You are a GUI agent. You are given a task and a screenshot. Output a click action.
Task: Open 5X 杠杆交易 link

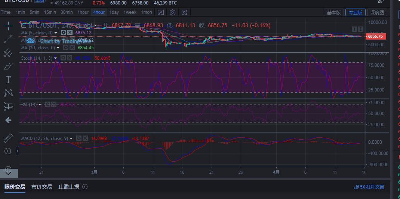click(x=369, y=187)
